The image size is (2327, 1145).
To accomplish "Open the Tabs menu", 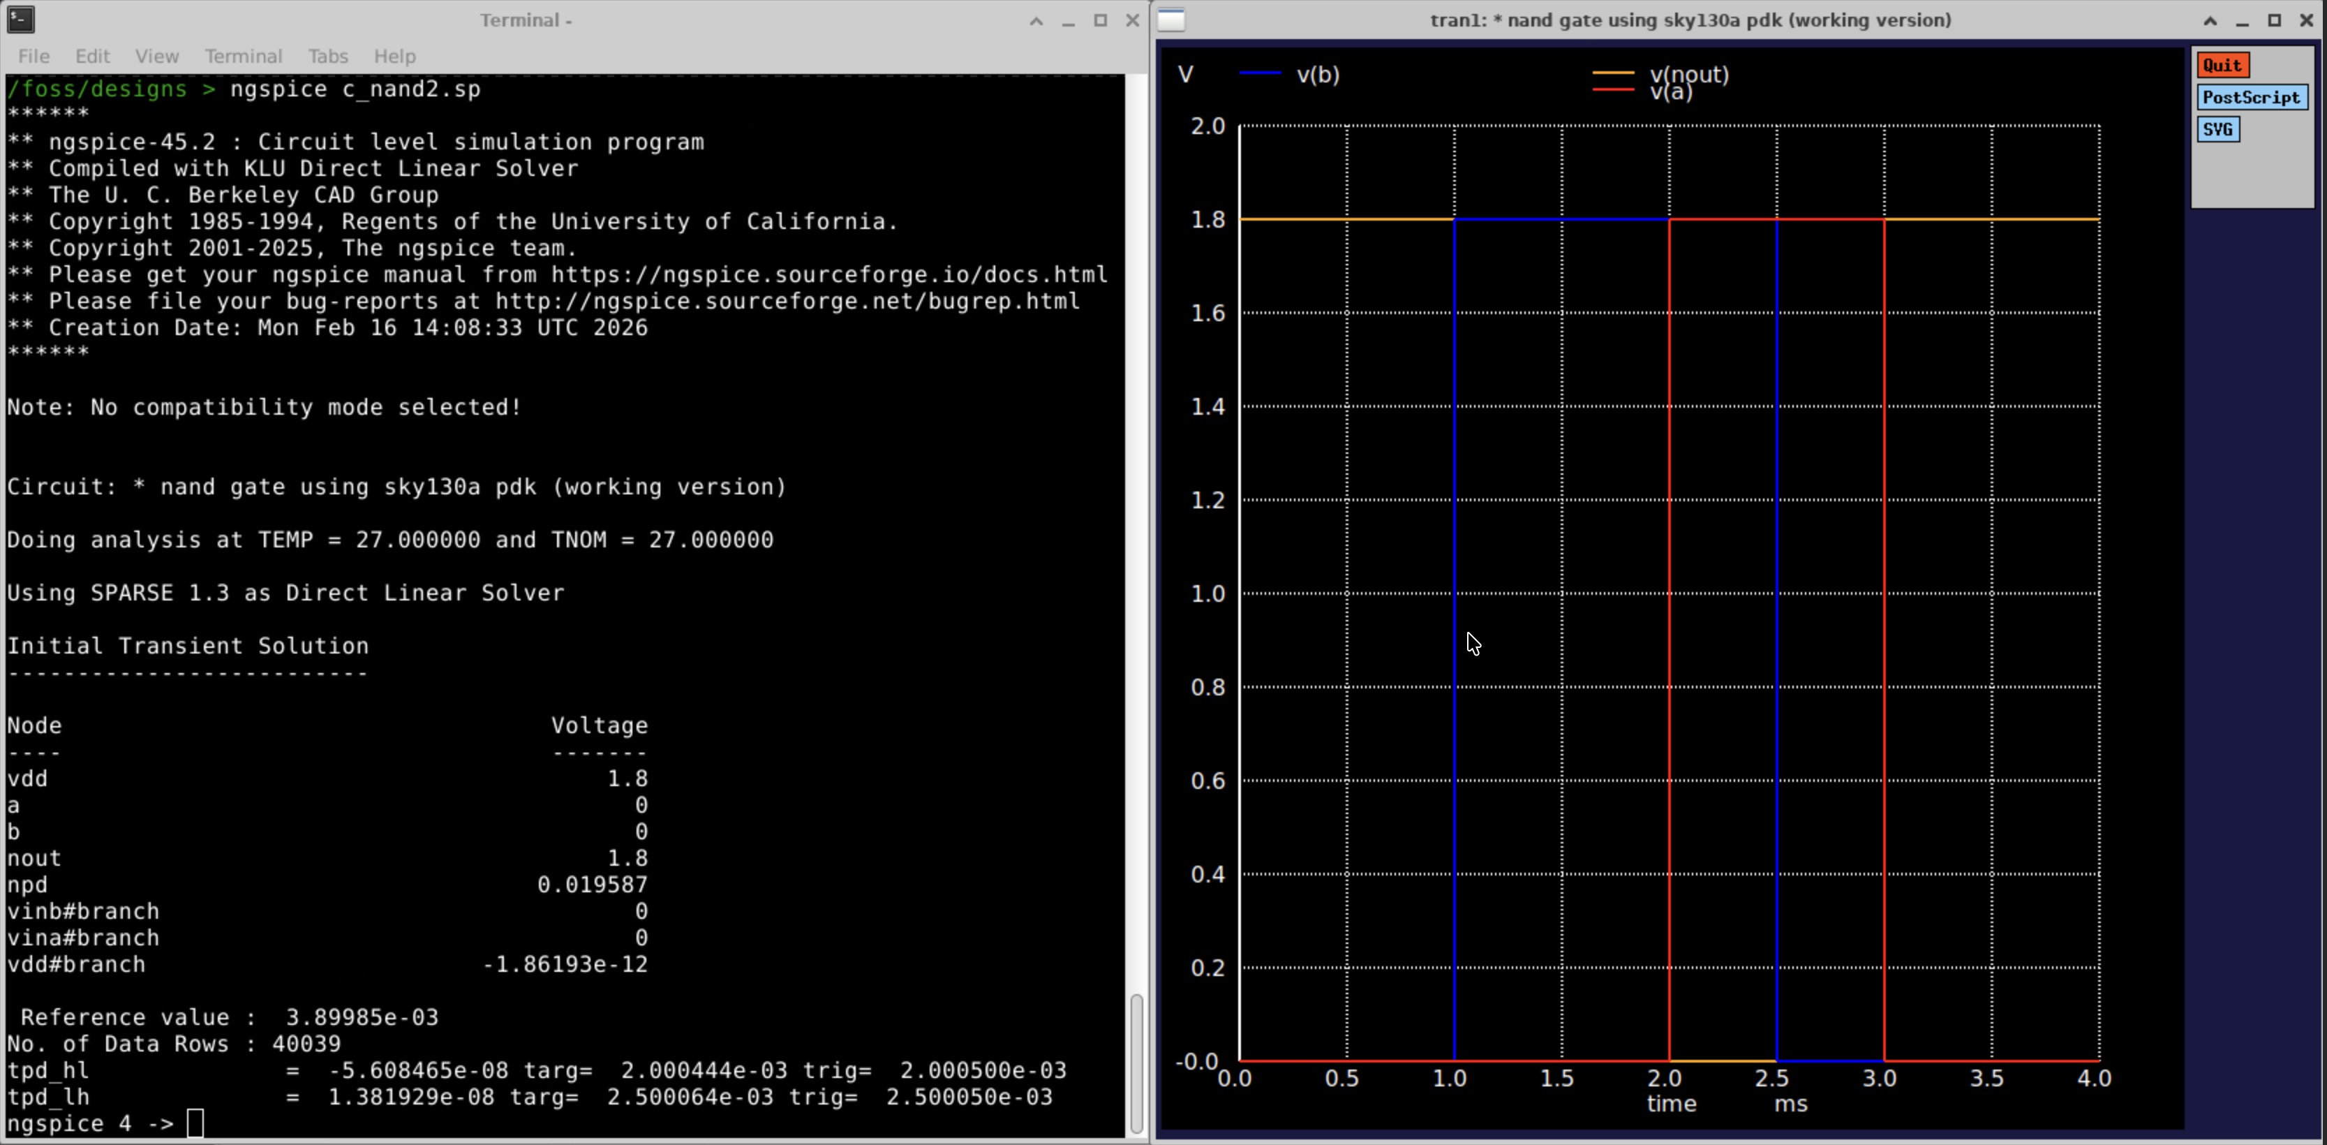I will point(328,56).
